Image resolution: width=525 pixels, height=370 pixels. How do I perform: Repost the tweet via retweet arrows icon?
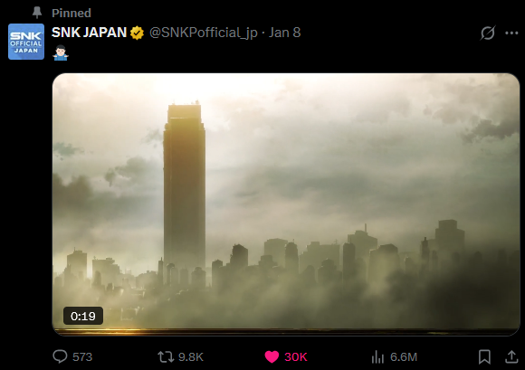pyautogui.click(x=166, y=357)
